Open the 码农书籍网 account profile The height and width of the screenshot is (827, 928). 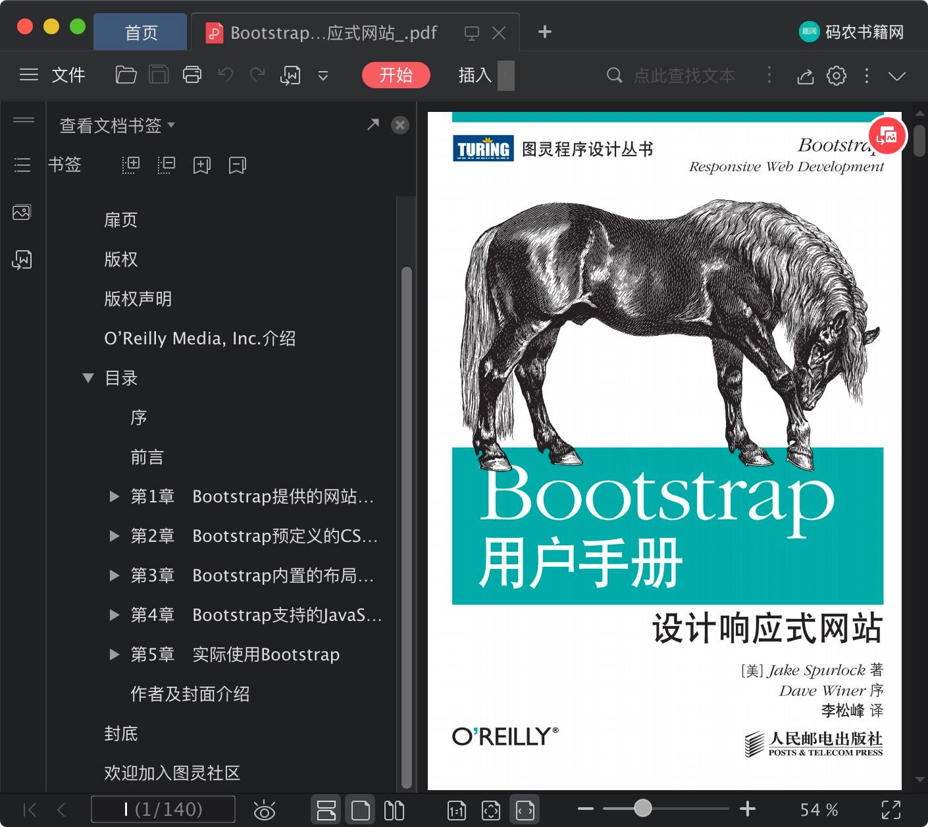click(851, 32)
